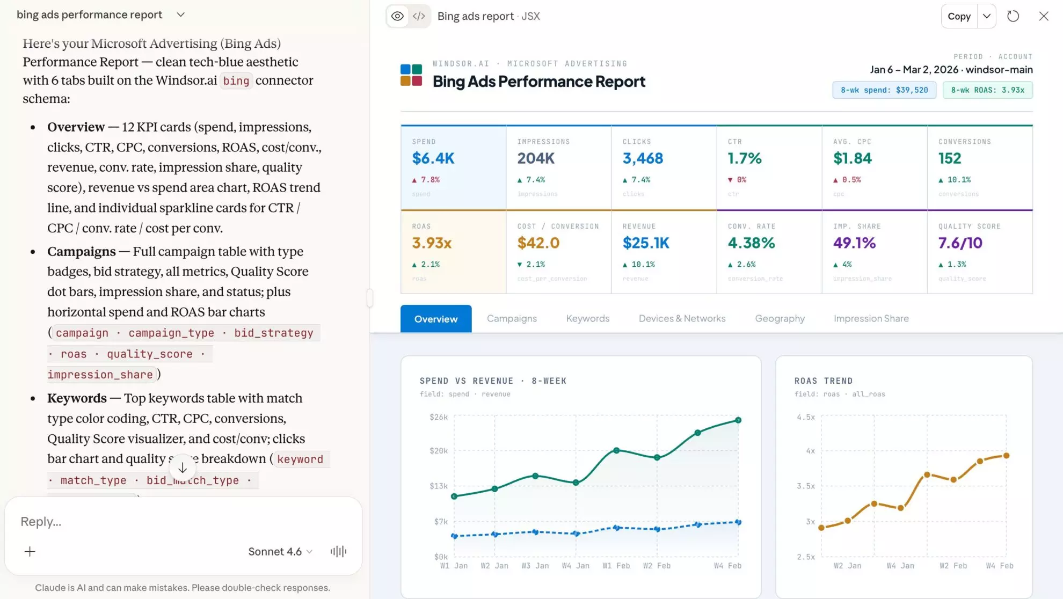
Task: Click the plus attachment icon
Action: 30,551
